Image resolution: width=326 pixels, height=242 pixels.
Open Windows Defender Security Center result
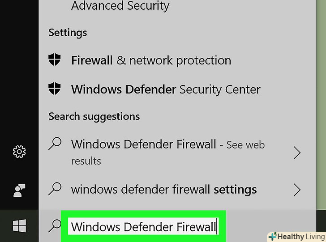click(x=165, y=89)
